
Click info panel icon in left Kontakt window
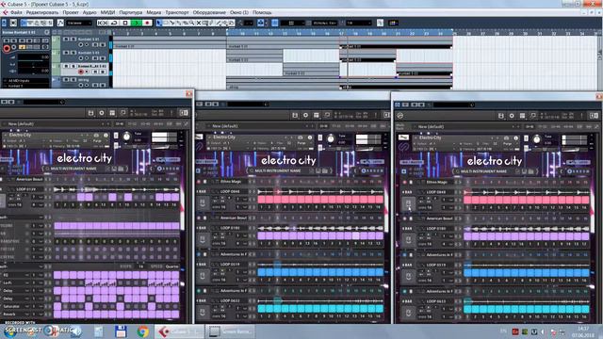pos(184,113)
